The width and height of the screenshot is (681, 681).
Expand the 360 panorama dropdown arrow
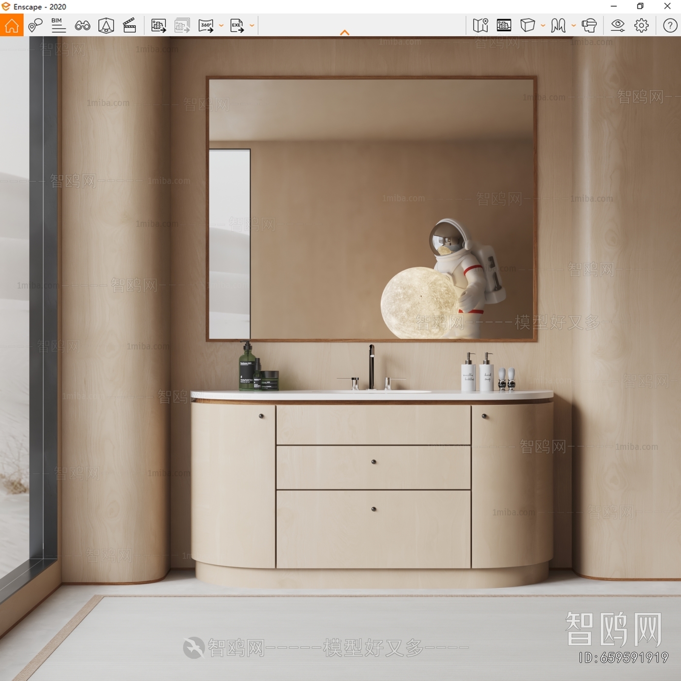(x=221, y=26)
